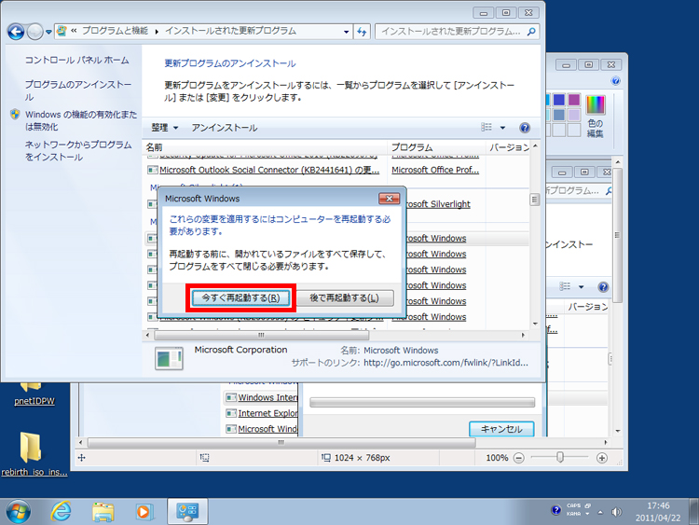Click the Restart Now (今すぐ再起動する) button
Viewport: 699px width, 525px height.
click(240, 298)
